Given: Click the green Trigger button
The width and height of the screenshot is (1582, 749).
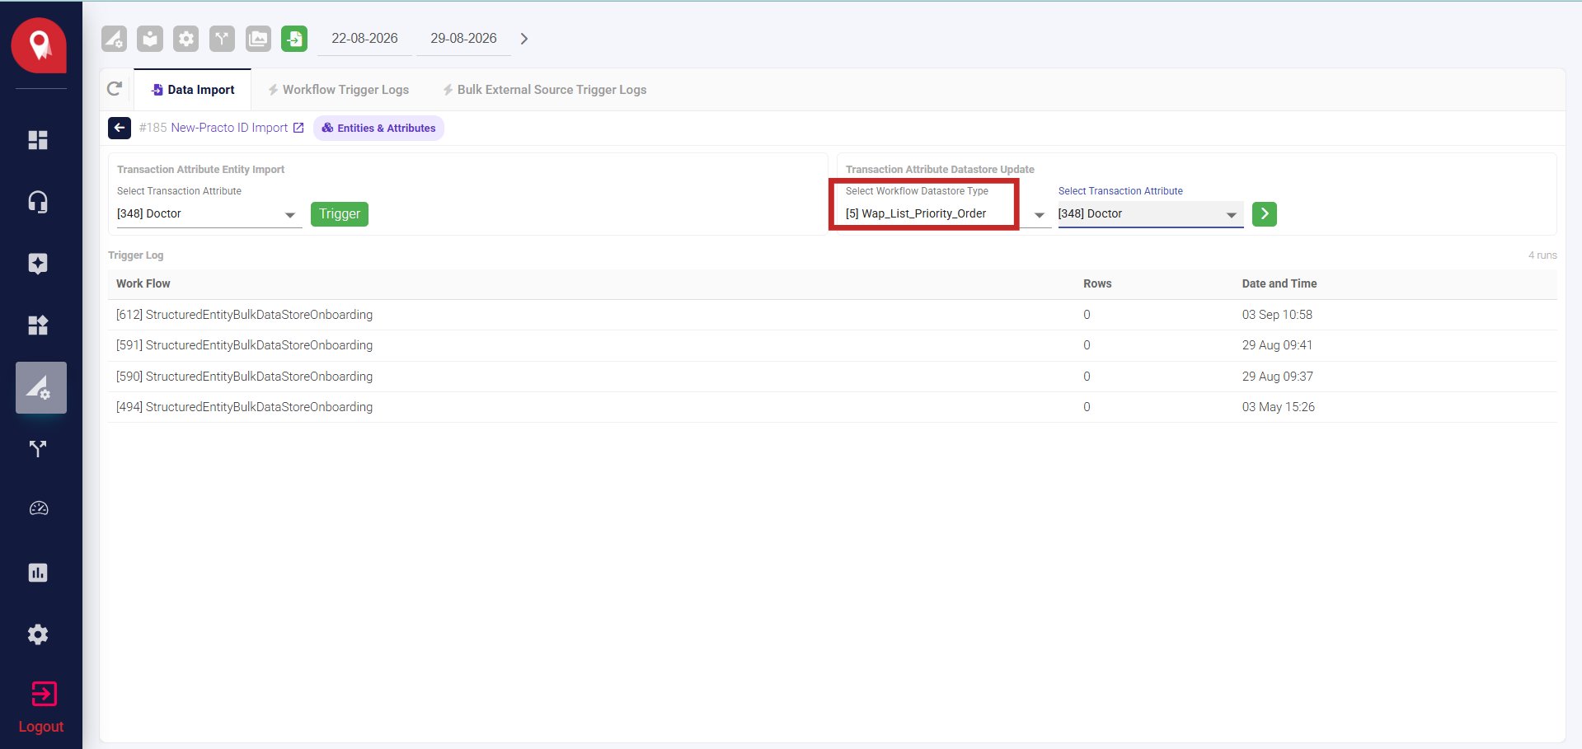Looking at the screenshot, I should click(340, 214).
